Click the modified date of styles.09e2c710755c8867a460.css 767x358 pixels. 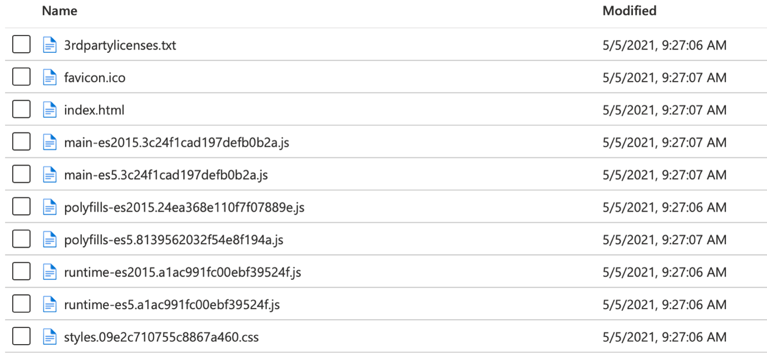(665, 337)
